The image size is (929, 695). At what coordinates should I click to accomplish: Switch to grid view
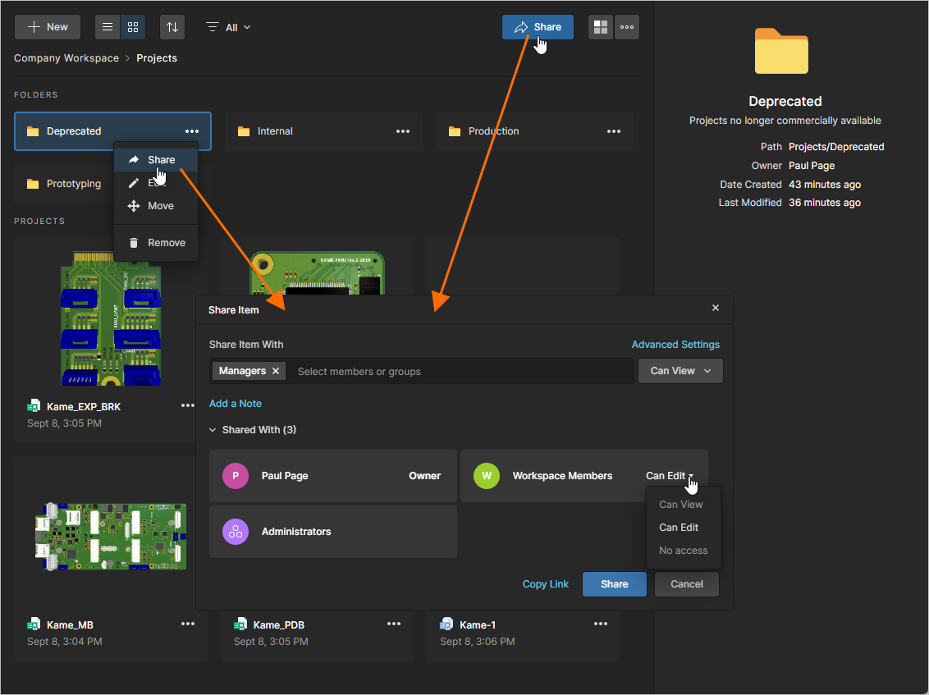(133, 27)
